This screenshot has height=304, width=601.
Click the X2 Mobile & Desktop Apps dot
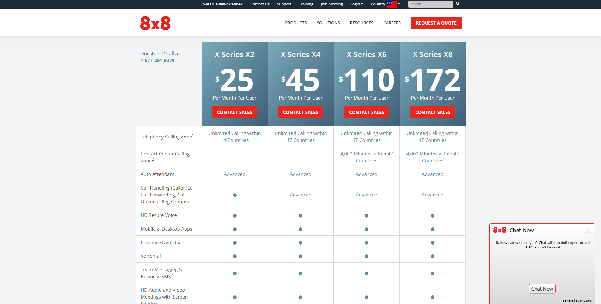234,229
